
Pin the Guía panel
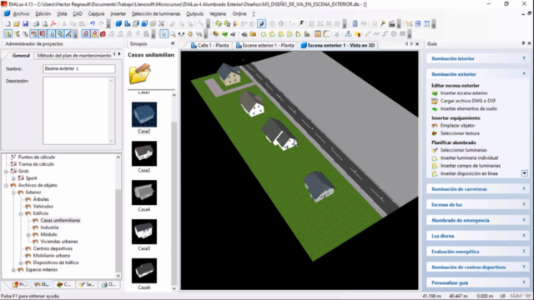523,43
